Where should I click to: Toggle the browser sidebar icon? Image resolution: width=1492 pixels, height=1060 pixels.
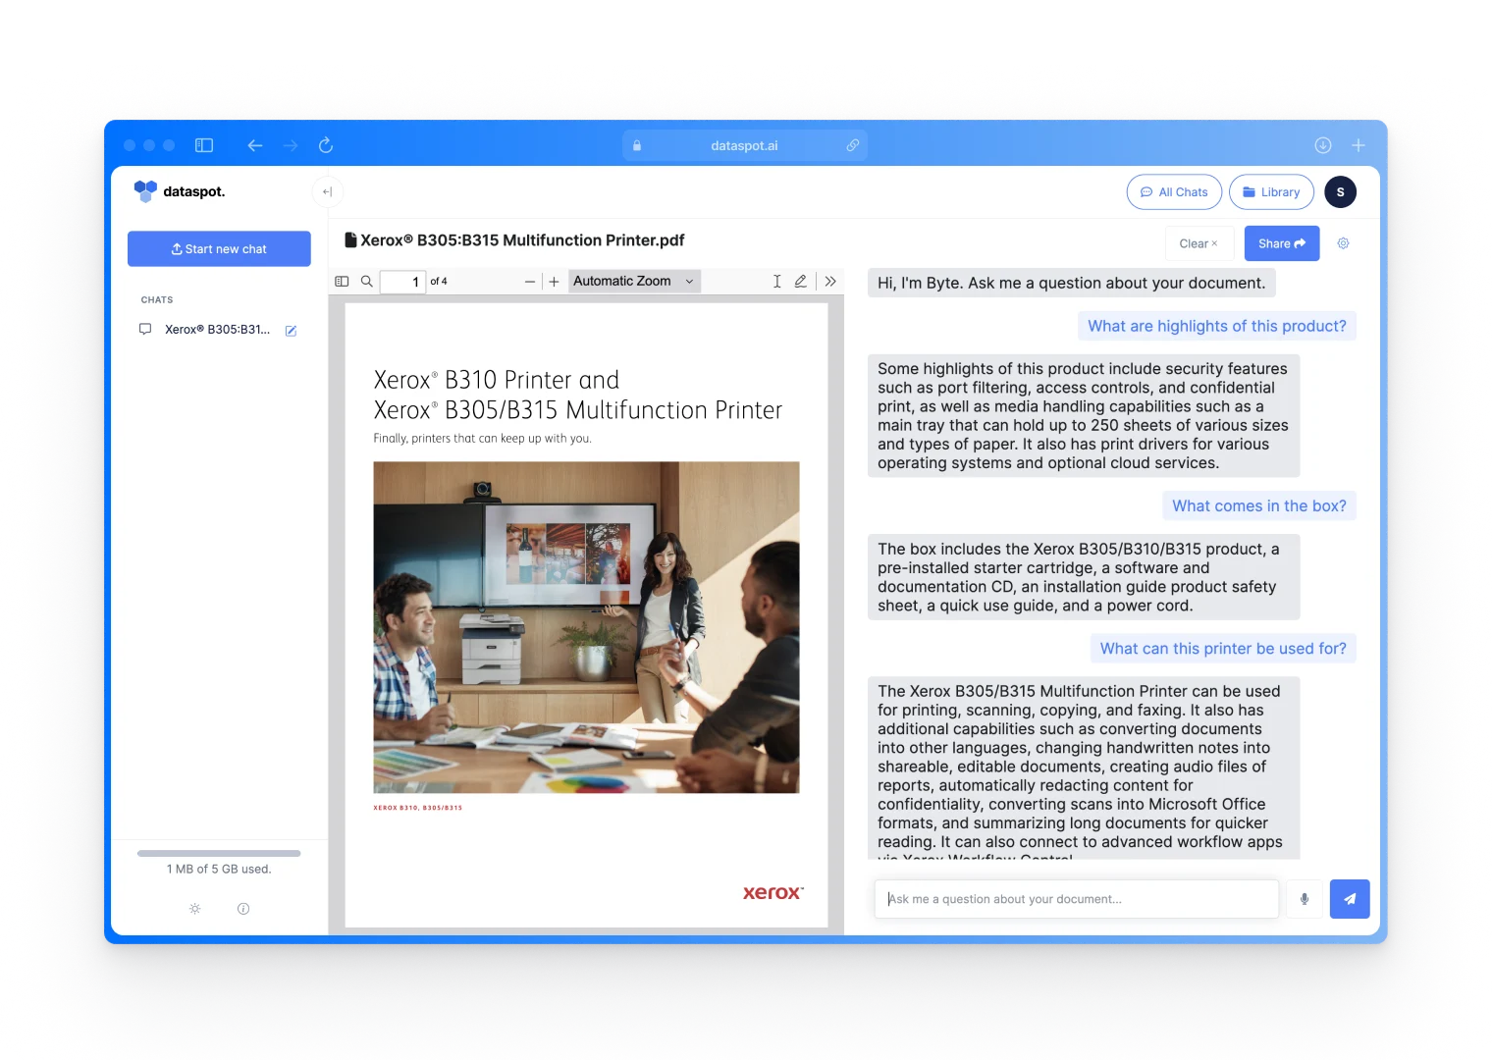coord(204,145)
